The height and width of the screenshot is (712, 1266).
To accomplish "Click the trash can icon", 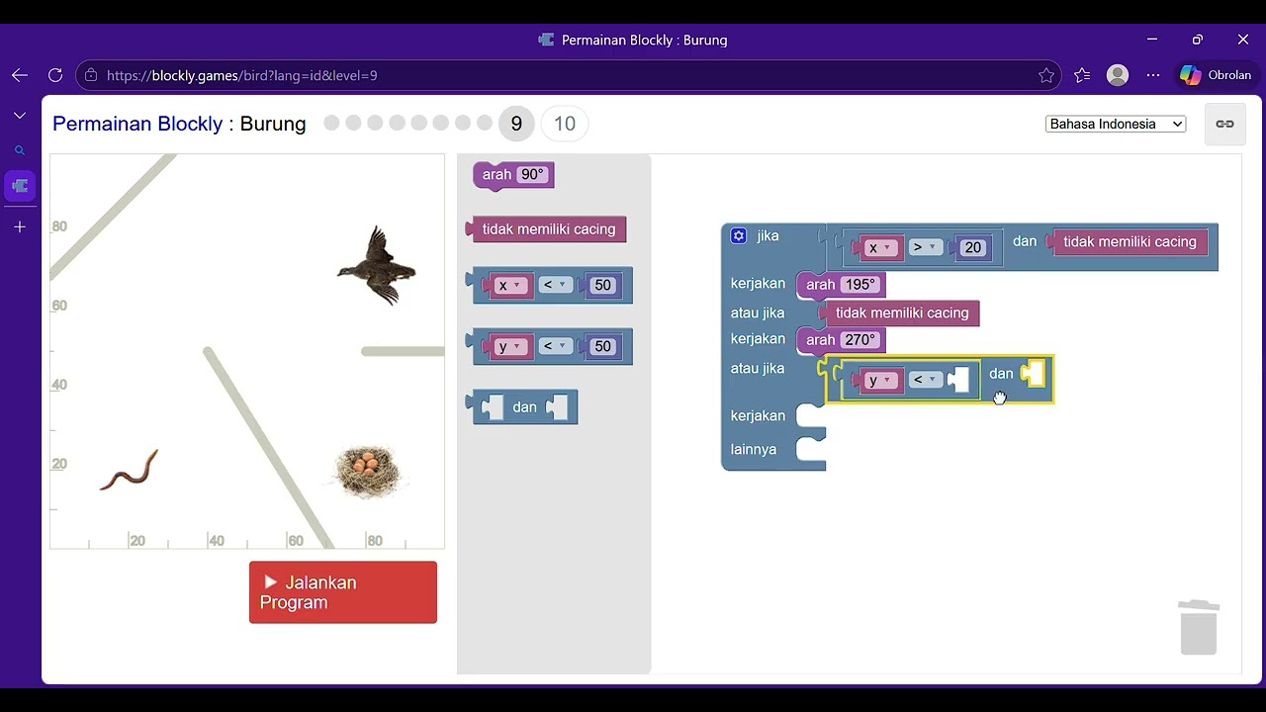I will (x=1199, y=627).
